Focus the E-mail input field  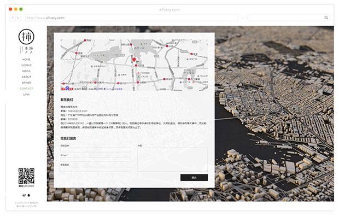click(x=96, y=159)
